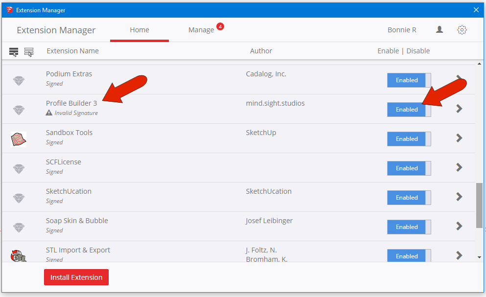Click the Extension Name column header
Viewport: 486px width, 297px height.
72,51
